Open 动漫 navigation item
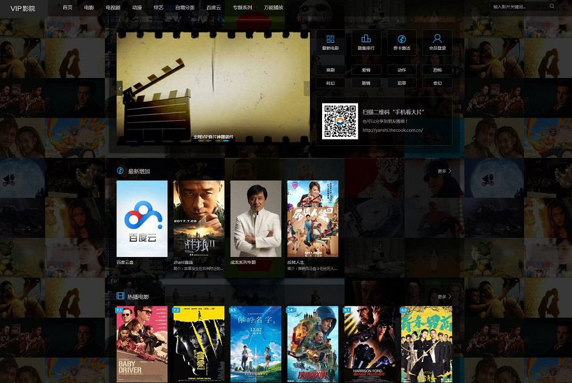The height and width of the screenshot is (383, 572). pos(137,7)
